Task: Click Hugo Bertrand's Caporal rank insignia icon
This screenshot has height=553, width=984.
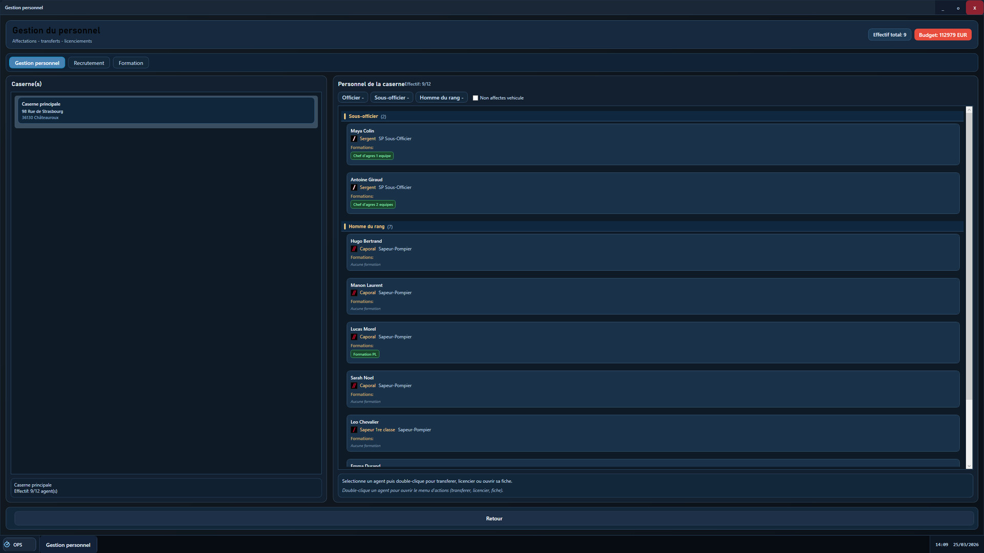Action: click(354, 249)
